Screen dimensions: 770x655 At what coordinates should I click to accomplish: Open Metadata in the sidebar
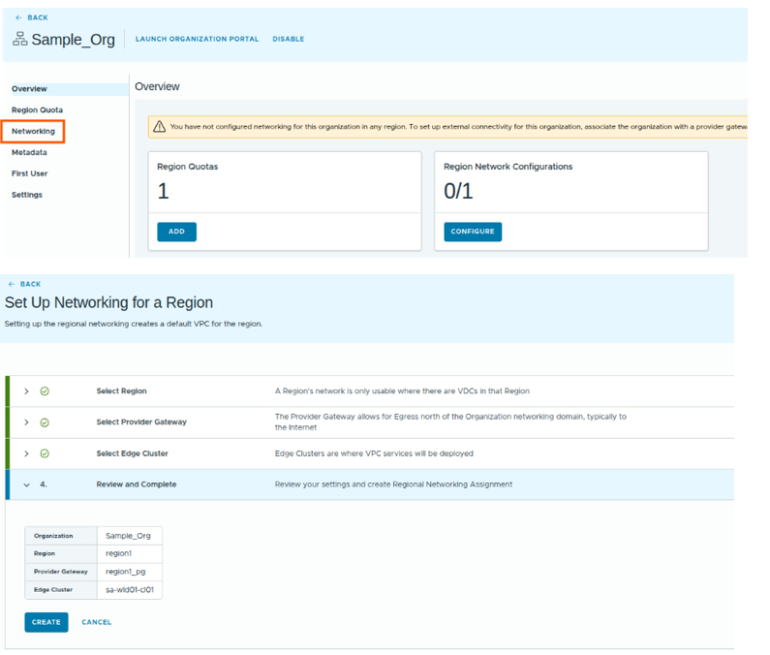point(29,152)
